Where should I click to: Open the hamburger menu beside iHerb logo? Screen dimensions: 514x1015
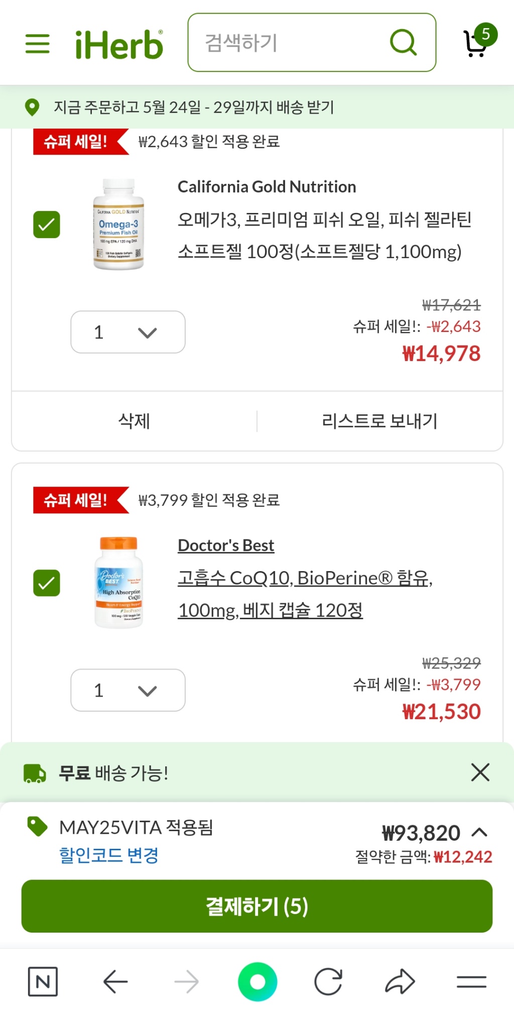[38, 44]
